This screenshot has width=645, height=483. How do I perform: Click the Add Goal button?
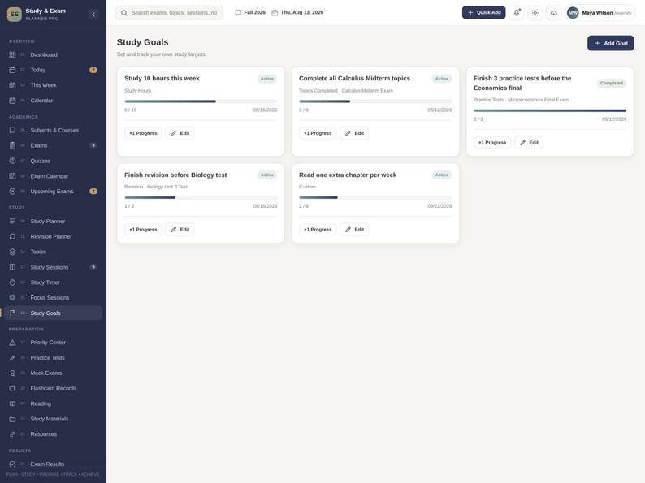point(610,43)
